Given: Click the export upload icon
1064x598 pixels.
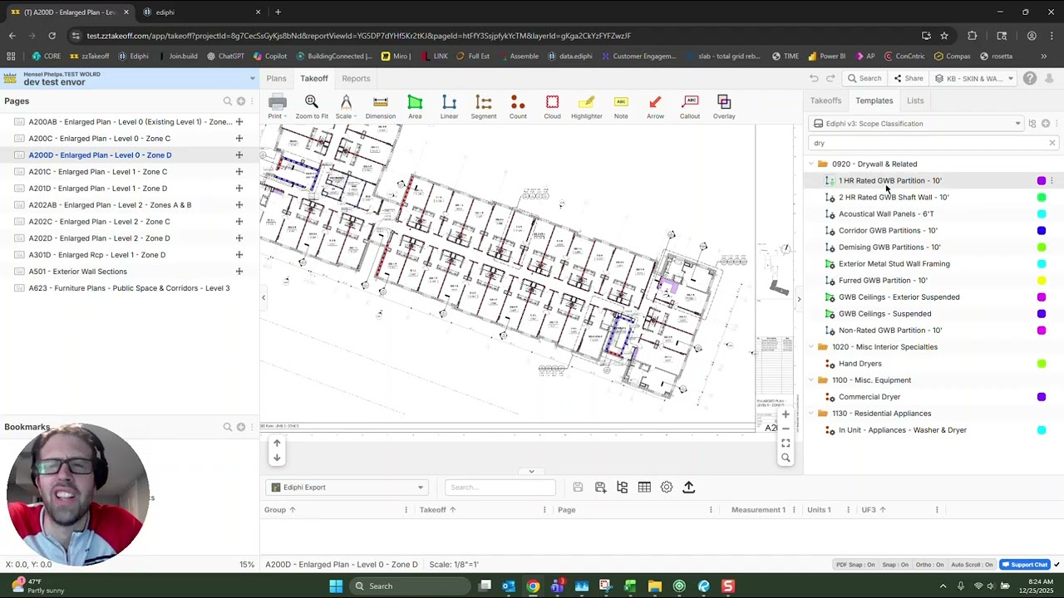Looking at the screenshot, I should coord(688,488).
